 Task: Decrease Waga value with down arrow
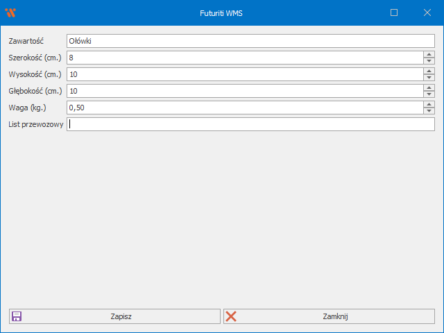pos(429,111)
